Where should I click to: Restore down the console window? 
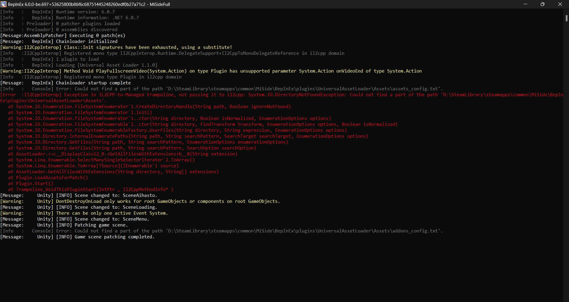tap(542, 4)
